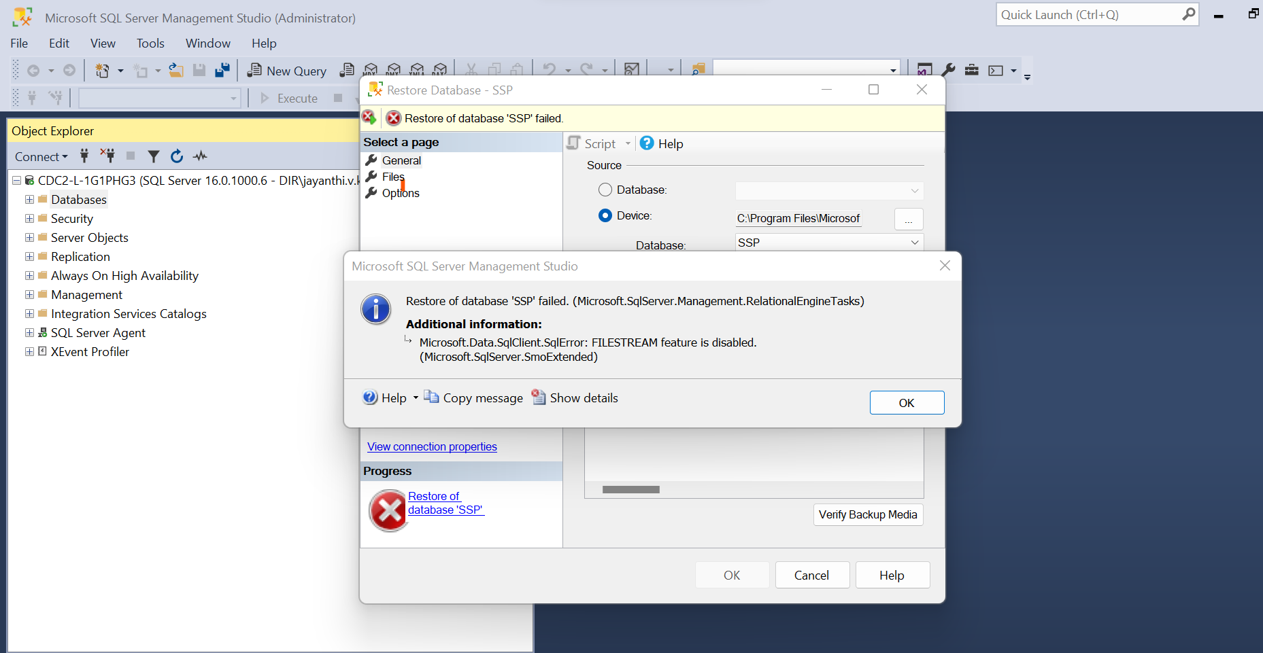Open the View menu

[103, 43]
